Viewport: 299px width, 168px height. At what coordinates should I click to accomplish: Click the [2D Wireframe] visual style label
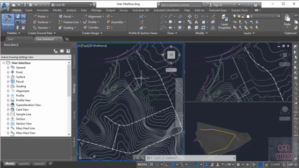pyautogui.click(x=97, y=46)
